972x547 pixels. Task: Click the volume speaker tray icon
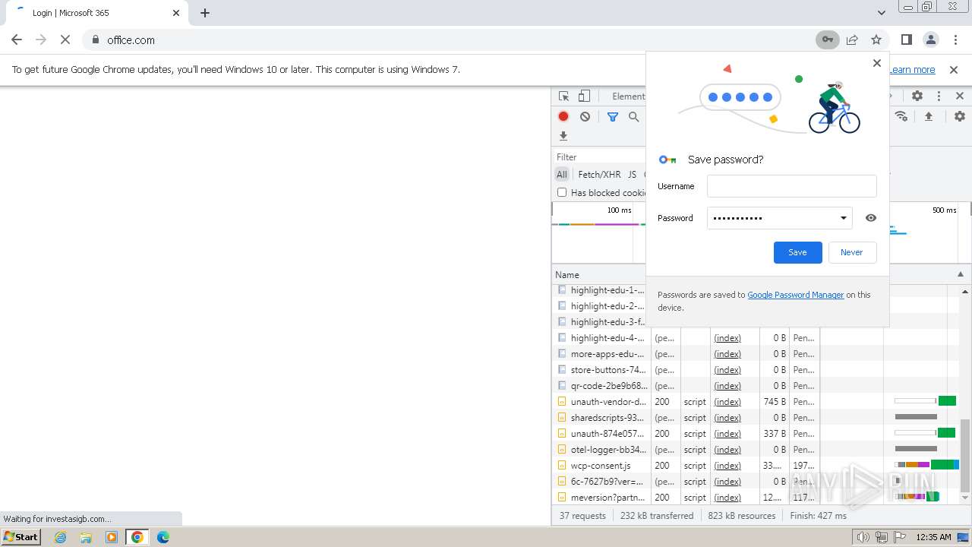pos(863,537)
